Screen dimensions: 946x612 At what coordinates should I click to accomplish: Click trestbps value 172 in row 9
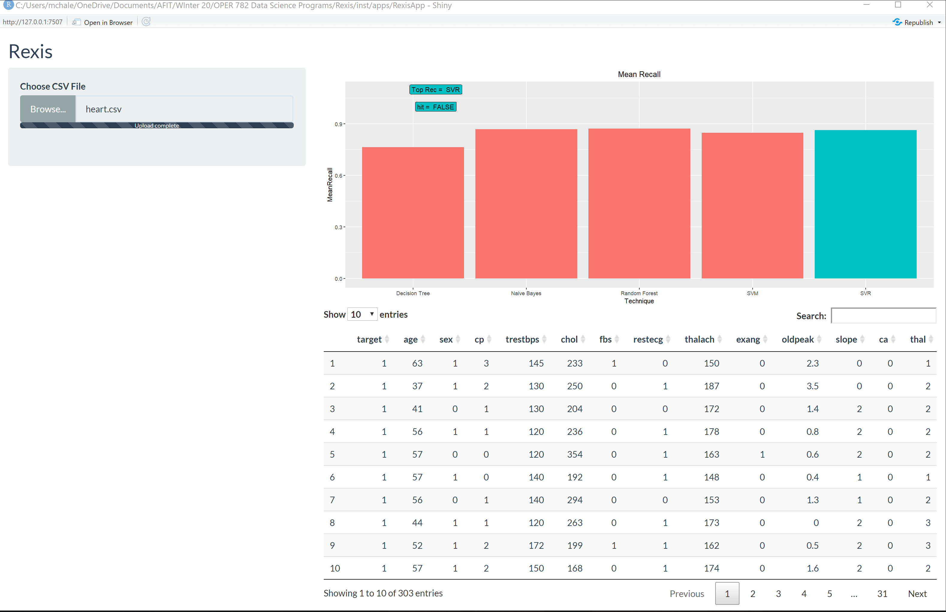(x=536, y=545)
